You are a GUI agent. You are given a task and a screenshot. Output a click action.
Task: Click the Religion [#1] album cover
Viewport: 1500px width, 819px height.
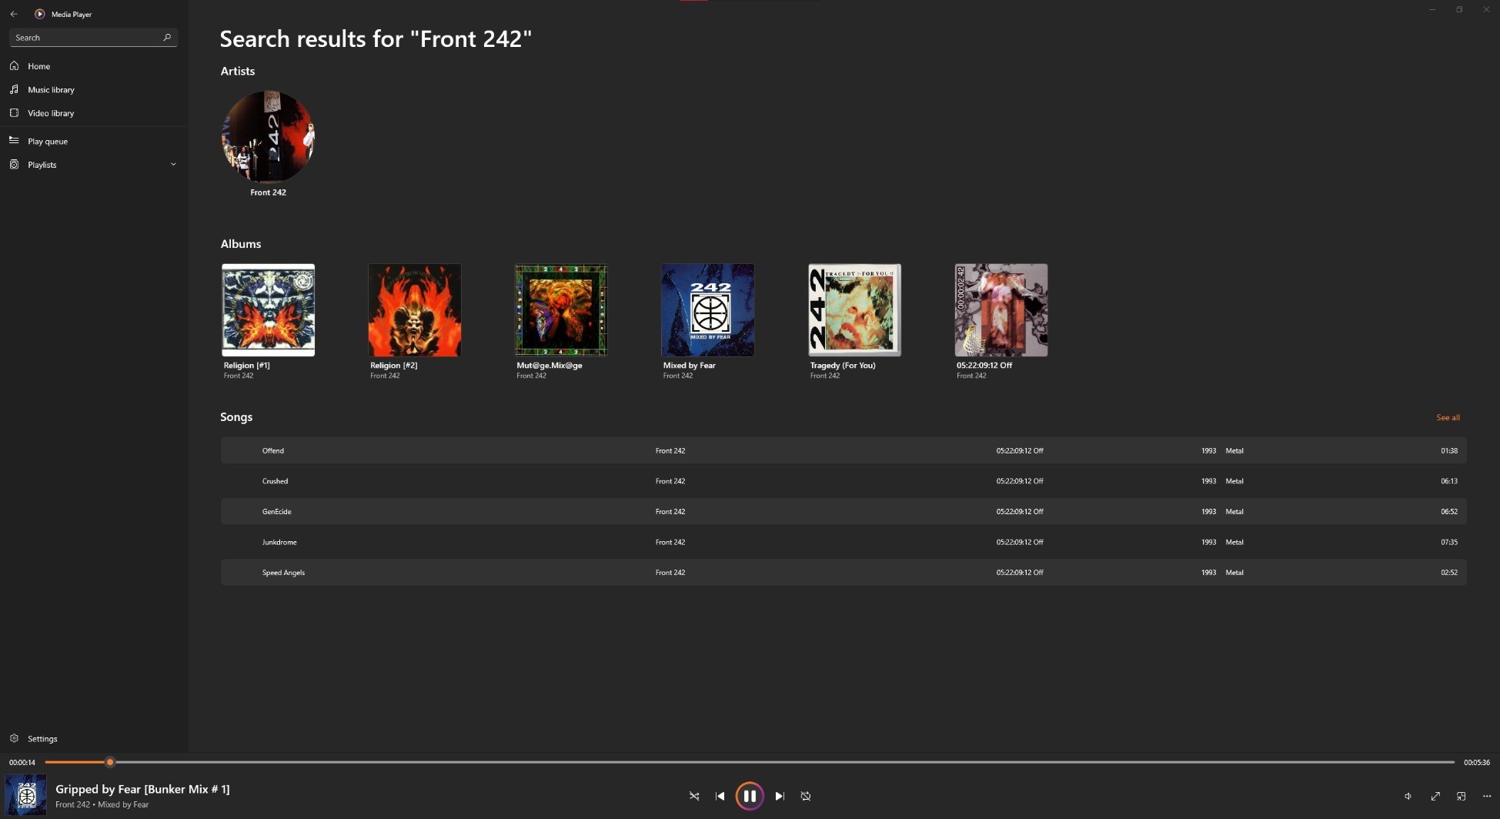269,310
